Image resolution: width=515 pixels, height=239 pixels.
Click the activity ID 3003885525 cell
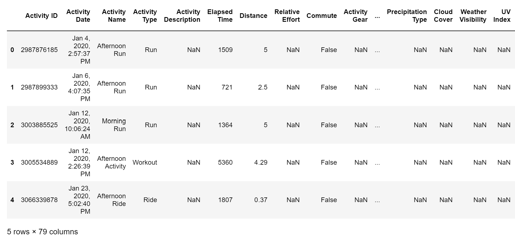[x=39, y=125]
